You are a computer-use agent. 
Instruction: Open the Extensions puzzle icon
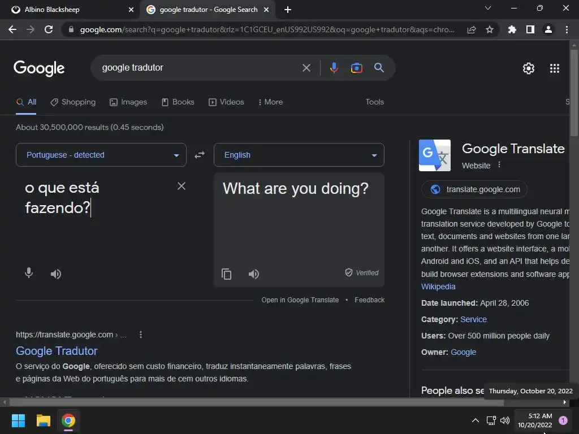pyautogui.click(x=512, y=29)
